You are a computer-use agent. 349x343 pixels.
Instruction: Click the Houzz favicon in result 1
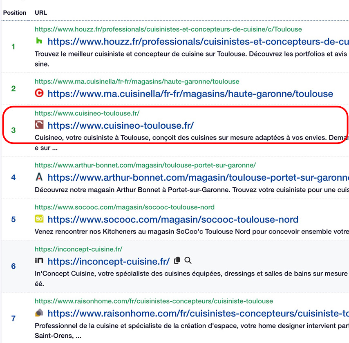(39, 41)
